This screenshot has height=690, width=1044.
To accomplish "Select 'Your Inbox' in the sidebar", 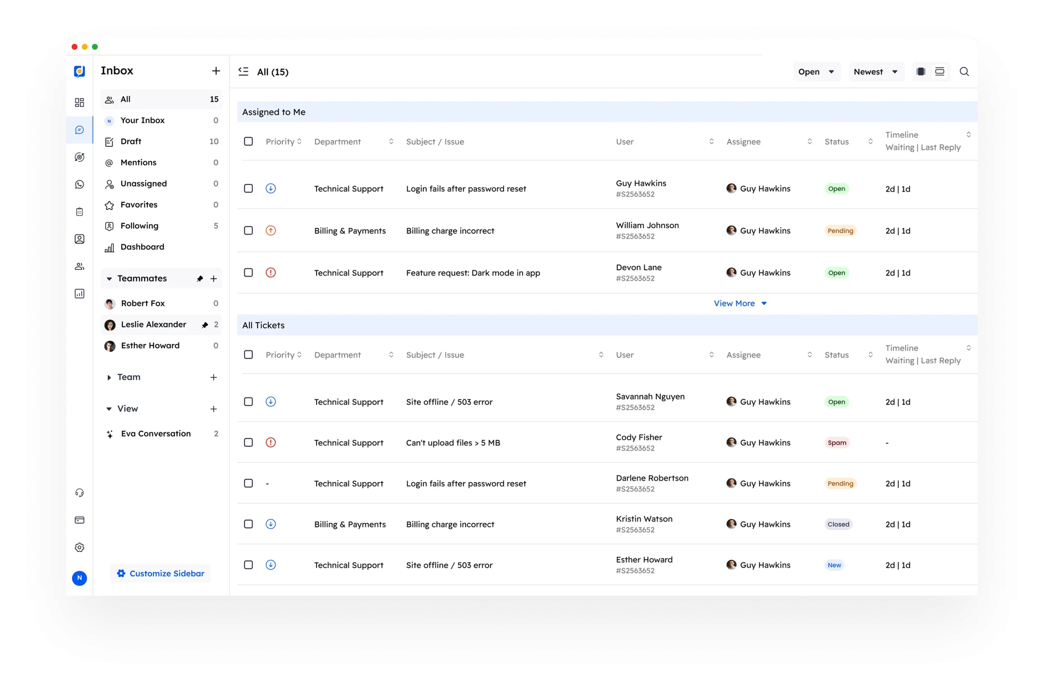I will (142, 120).
